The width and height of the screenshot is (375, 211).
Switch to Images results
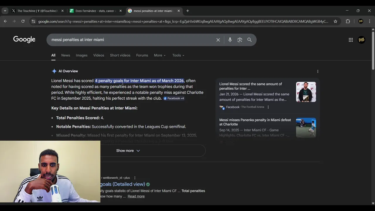tap(81, 55)
